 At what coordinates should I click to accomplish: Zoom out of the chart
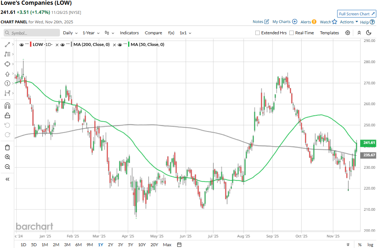click(x=7, y=167)
